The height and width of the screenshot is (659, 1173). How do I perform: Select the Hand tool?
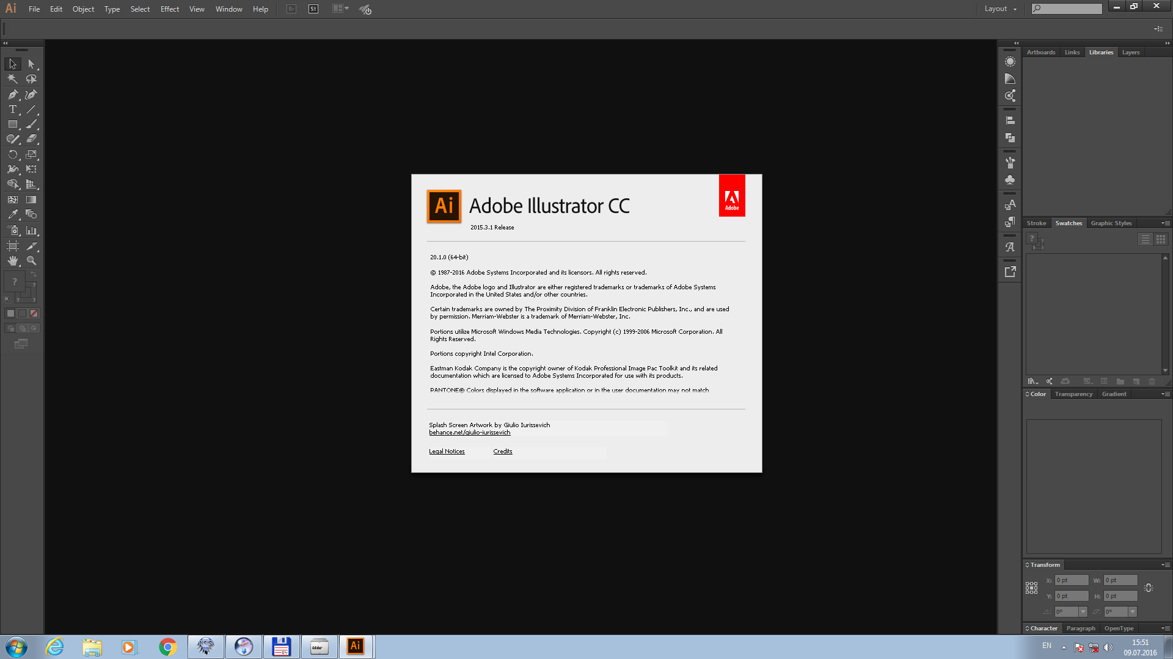point(13,261)
